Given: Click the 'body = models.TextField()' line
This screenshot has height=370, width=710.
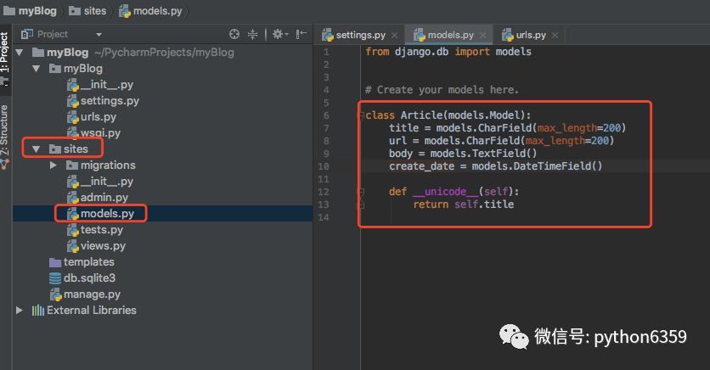Looking at the screenshot, I should [463, 154].
